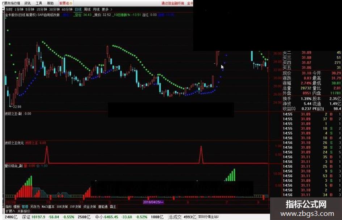
Task: Expand the 扩展∧ panel
Action: [x=10, y=211]
